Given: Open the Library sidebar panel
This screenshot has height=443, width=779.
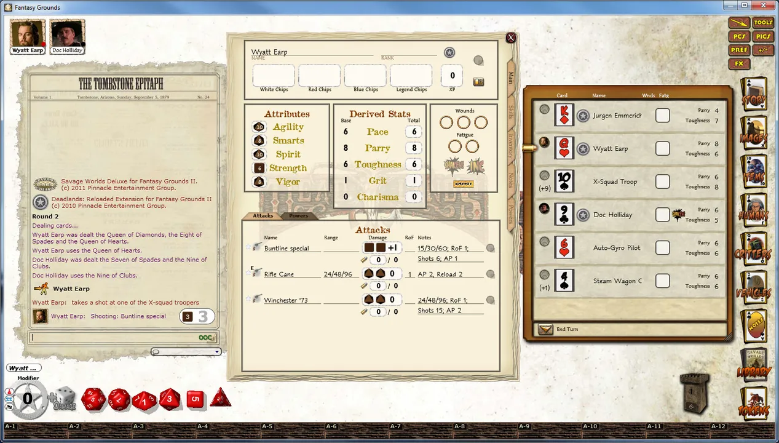Looking at the screenshot, I should coord(754,365).
